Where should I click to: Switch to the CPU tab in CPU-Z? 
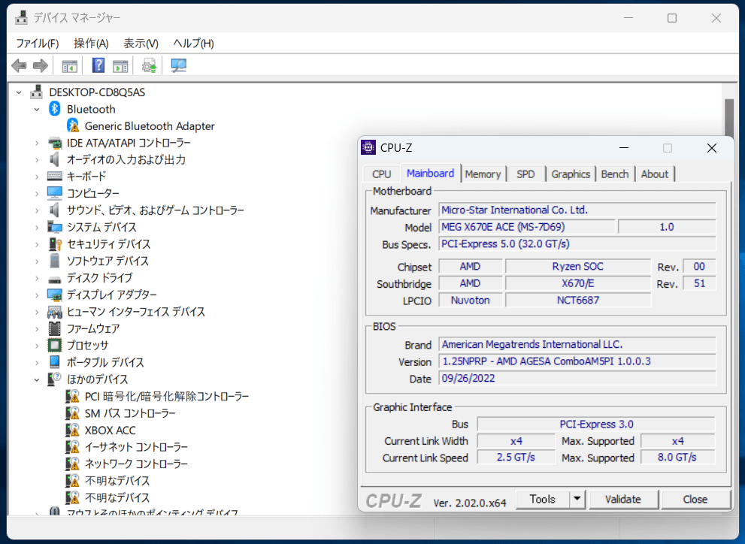[382, 174]
